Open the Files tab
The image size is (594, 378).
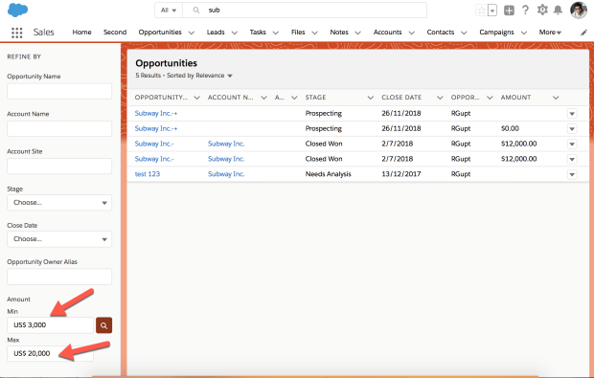pos(298,33)
